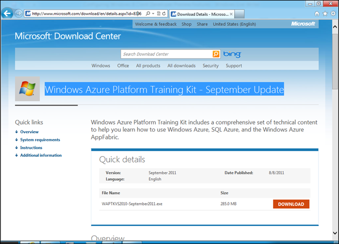Jump to the Instructions quick link
This screenshot has width=339, height=244.
(x=31, y=147)
